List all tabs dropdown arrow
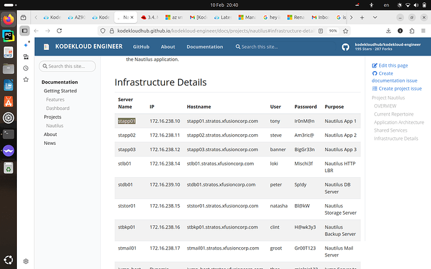The width and height of the screenshot is (431, 269). pos(375,17)
